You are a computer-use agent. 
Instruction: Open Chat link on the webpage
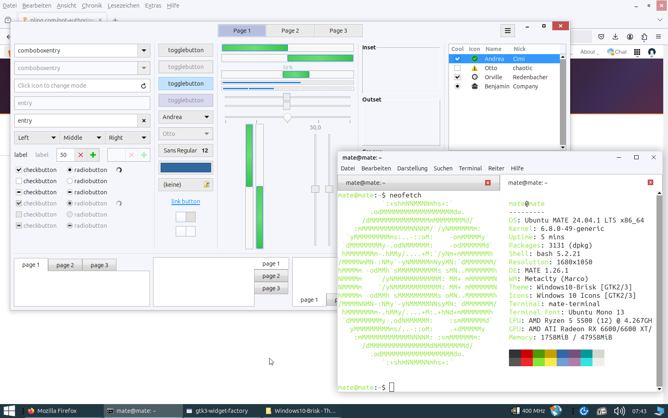(617, 52)
